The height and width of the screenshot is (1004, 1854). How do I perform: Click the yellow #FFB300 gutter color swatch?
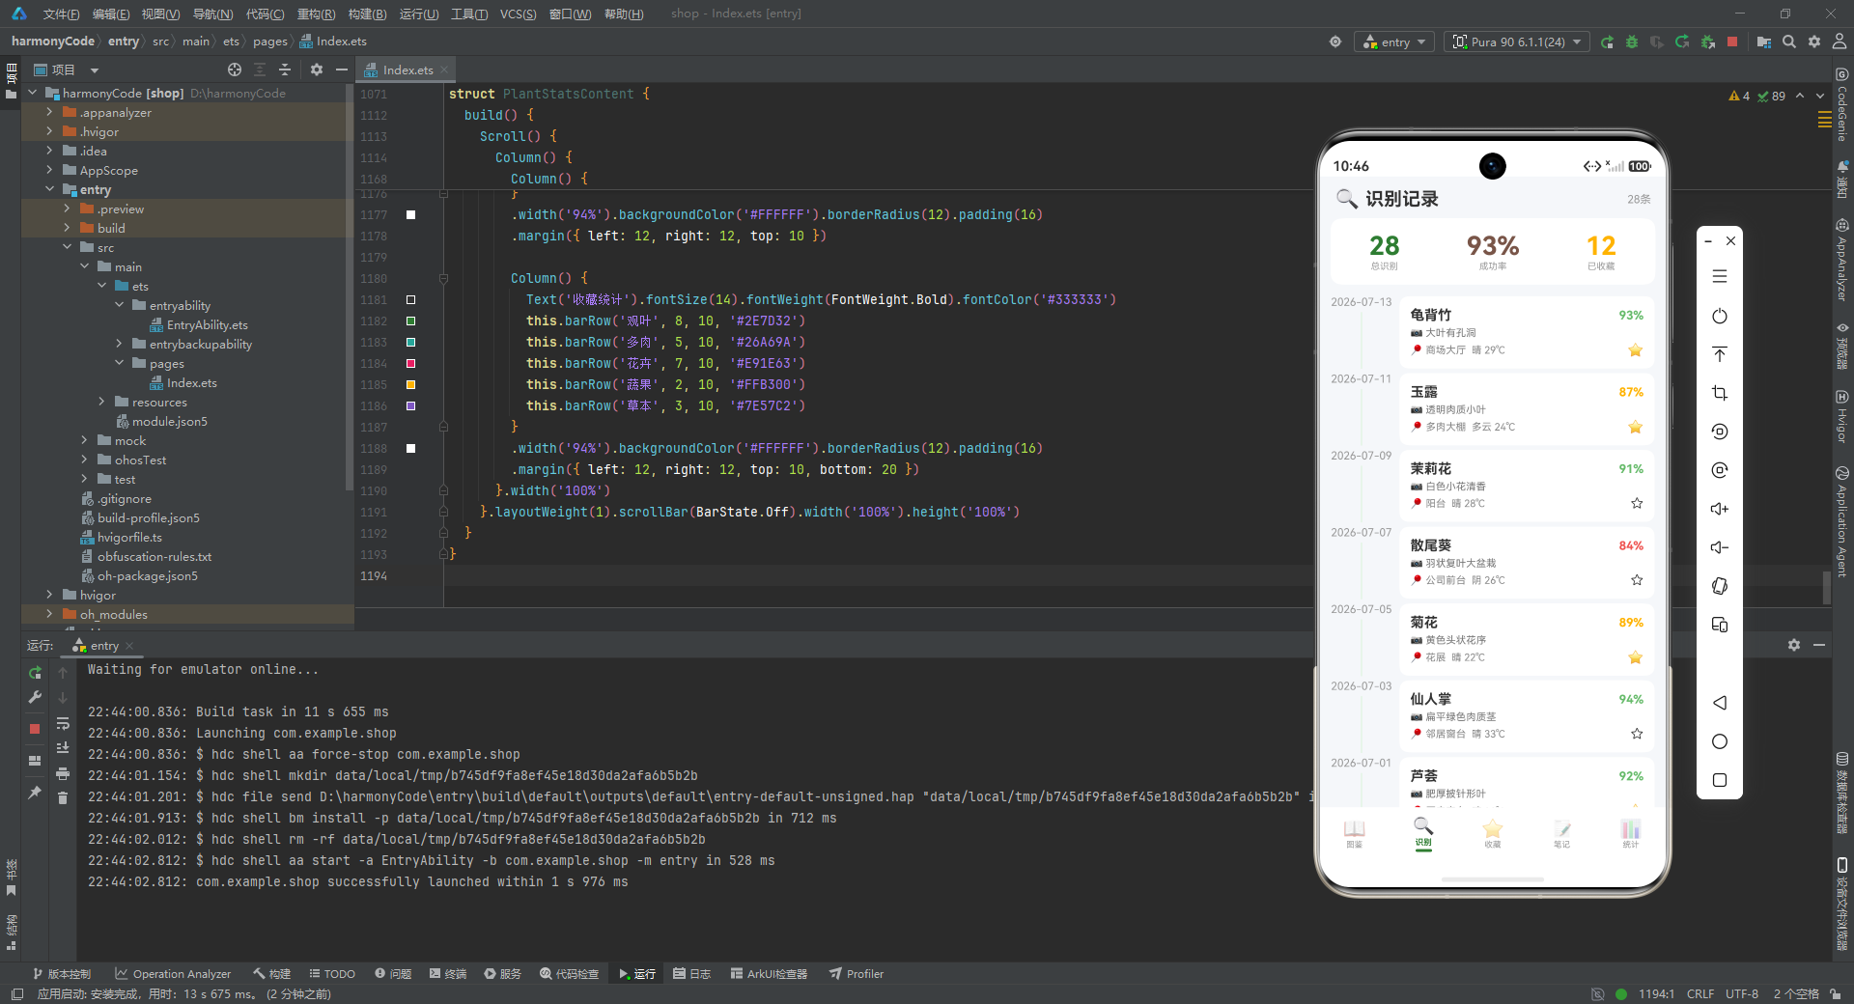tap(410, 384)
